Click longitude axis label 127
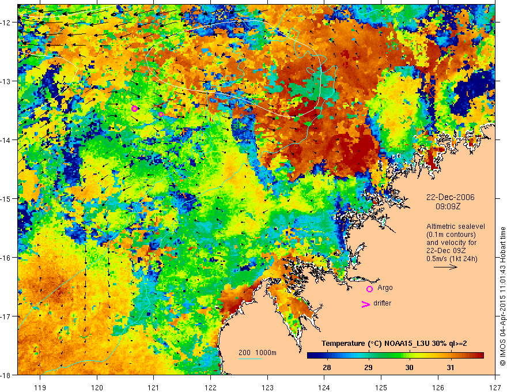The height and width of the screenshot is (392, 507). pyautogui.click(x=495, y=387)
